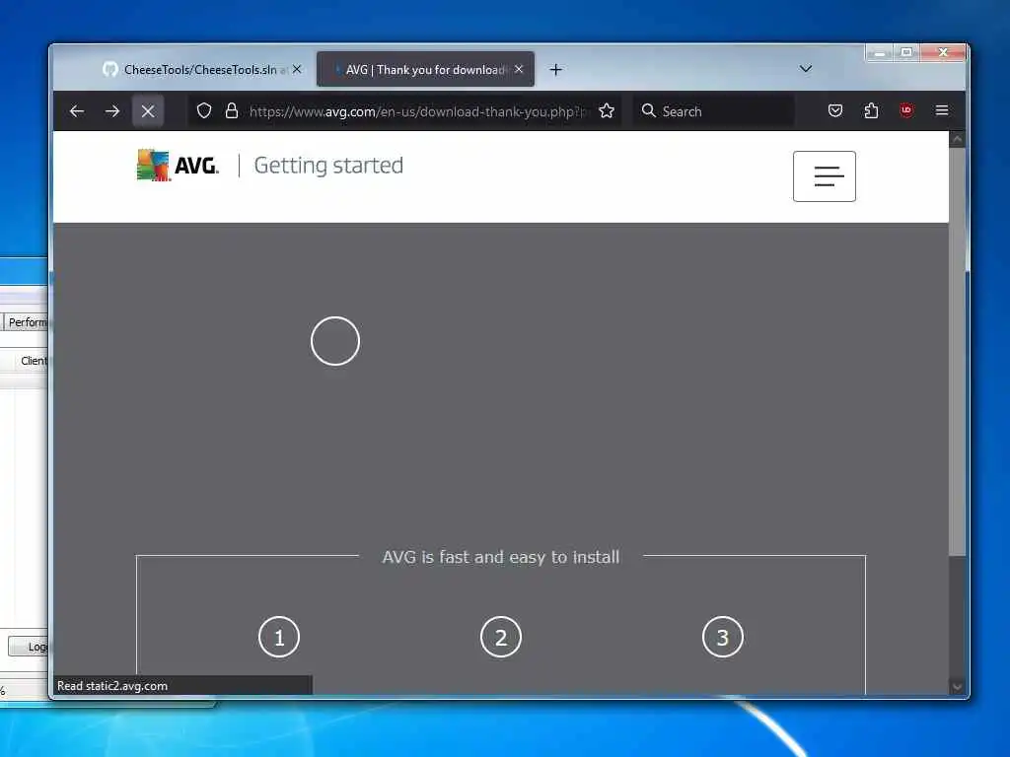This screenshot has height=757, width=1010.
Task: Click the Client column header in the background window
Action: 34,361
